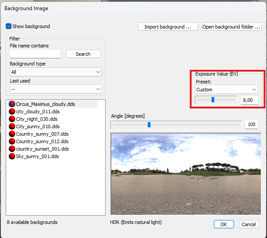Click the Search button
Viewport: 267px width, 238px height.
[83, 54]
